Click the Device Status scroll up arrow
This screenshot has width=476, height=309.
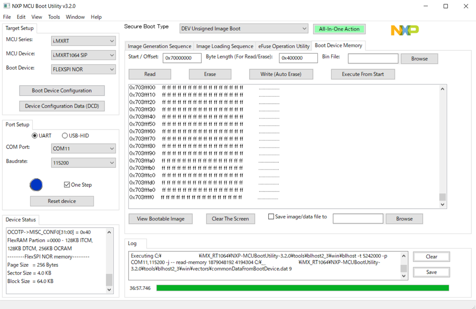[109, 232]
